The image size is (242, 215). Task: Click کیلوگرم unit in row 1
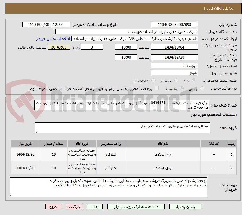[x=111, y=154]
